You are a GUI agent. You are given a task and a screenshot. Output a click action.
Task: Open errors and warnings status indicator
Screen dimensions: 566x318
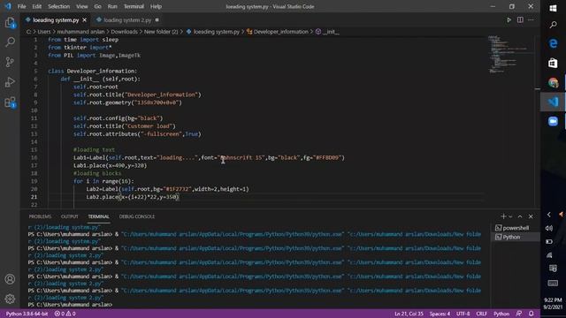pos(65,314)
